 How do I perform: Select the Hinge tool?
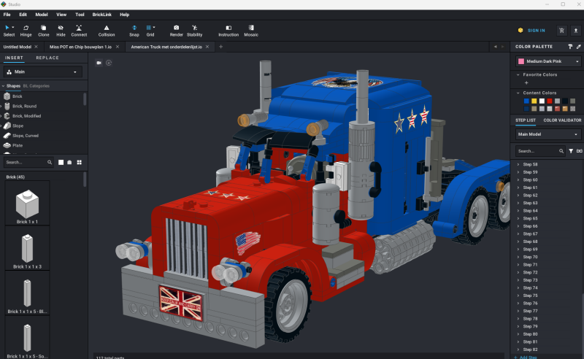pos(26,30)
